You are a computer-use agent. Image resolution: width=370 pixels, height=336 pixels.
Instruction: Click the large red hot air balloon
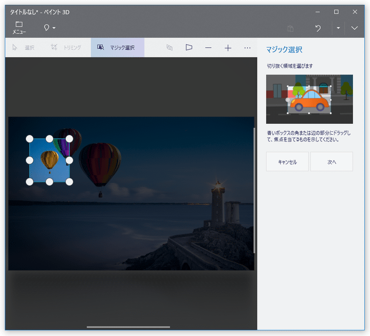coord(100,167)
